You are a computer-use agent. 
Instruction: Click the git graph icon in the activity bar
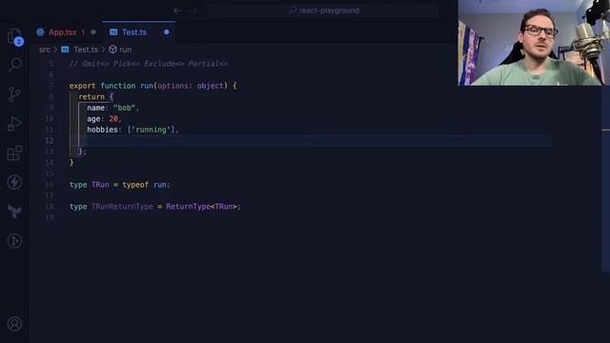click(14, 241)
